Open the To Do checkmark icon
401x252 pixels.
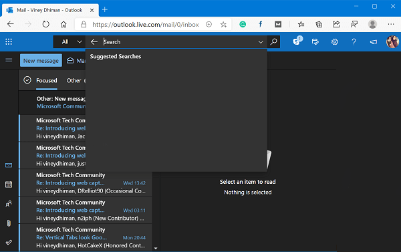click(9, 242)
